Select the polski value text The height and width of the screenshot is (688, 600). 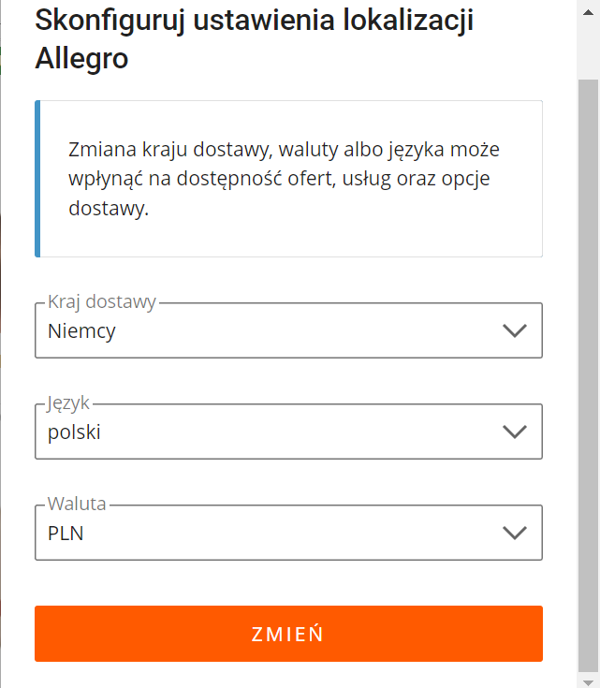click(x=74, y=432)
